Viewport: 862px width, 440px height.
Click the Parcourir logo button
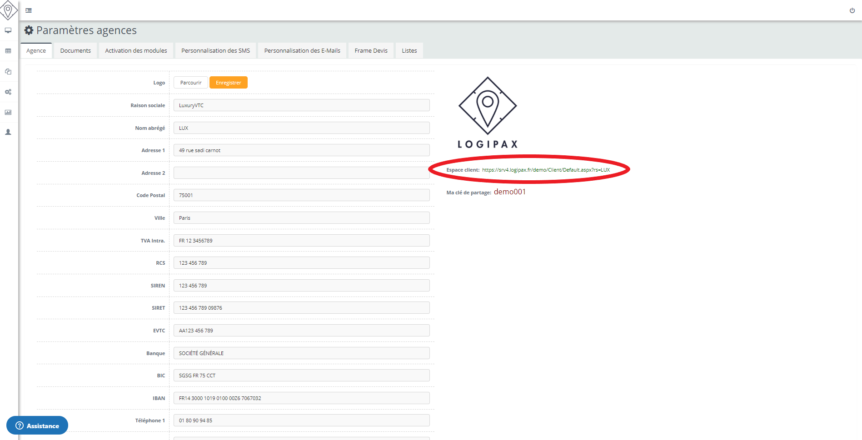pyautogui.click(x=190, y=83)
